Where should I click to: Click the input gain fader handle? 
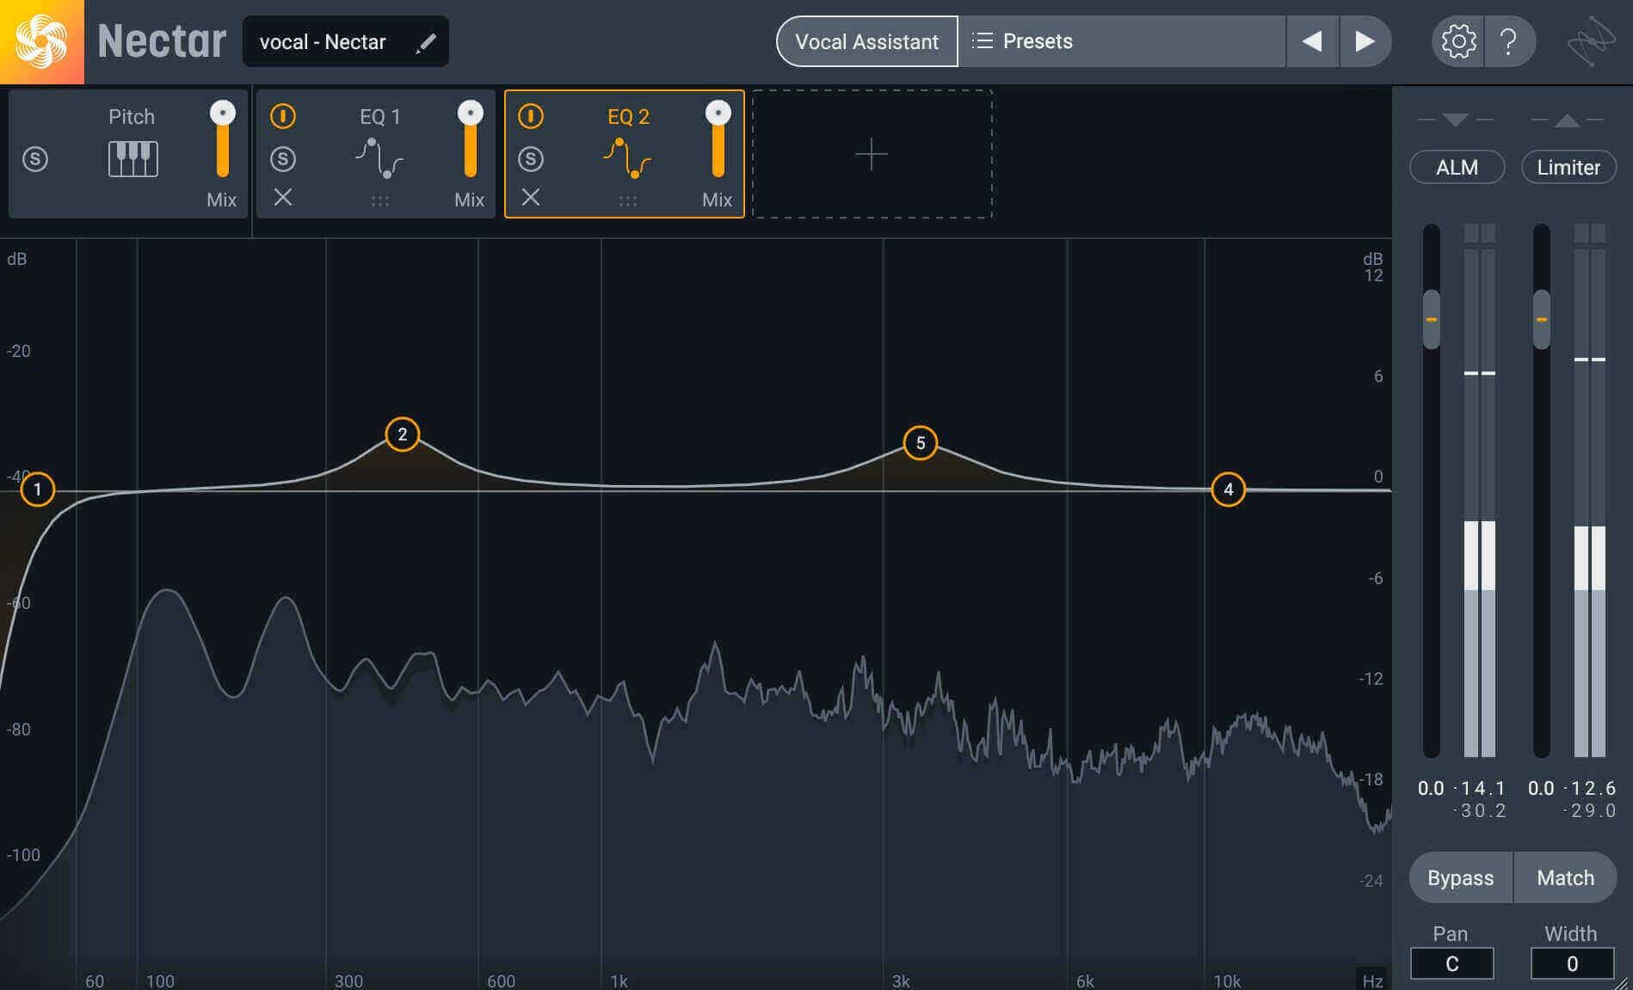[1432, 320]
